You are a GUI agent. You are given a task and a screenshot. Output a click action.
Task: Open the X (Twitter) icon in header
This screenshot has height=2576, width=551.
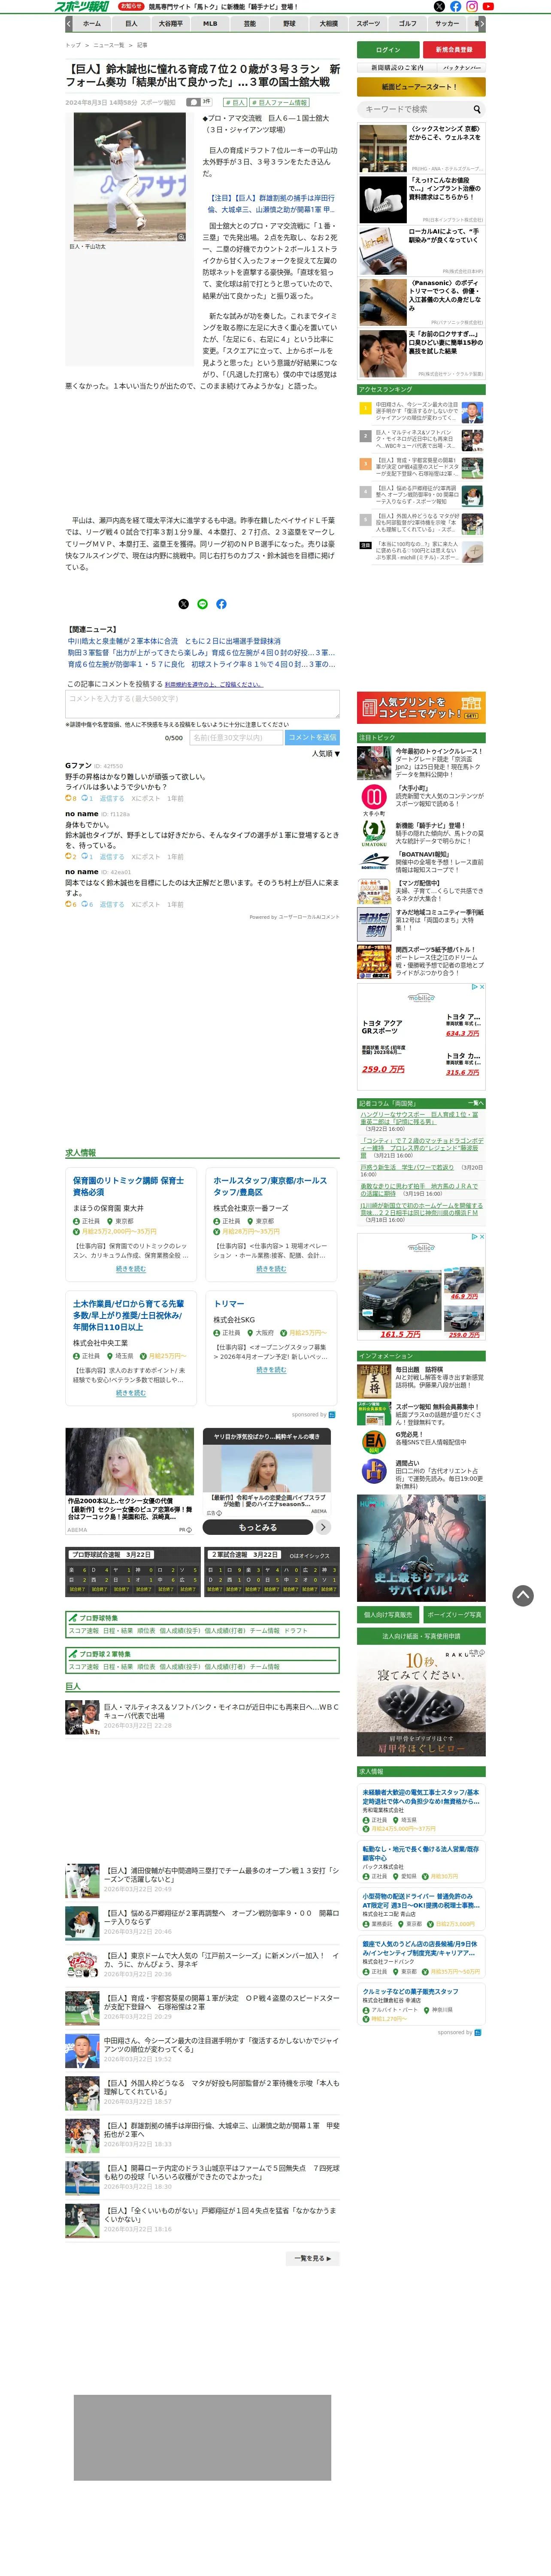pyautogui.click(x=439, y=6)
